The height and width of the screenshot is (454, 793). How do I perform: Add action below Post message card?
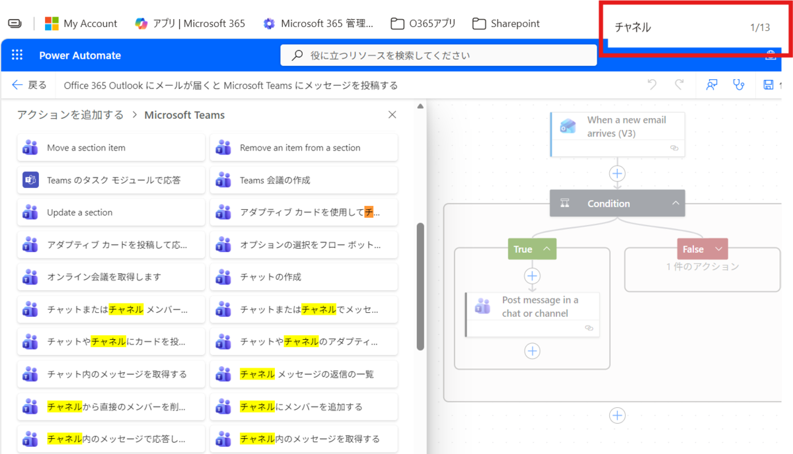tap(532, 351)
